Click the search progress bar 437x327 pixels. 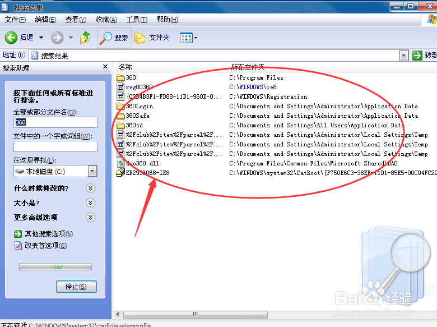55,267
